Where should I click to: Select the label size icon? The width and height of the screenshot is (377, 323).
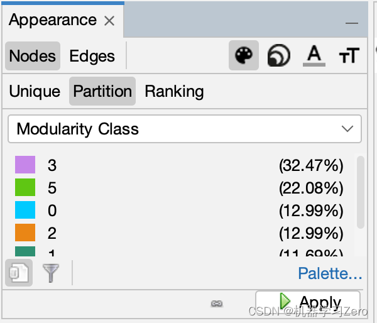click(x=349, y=56)
